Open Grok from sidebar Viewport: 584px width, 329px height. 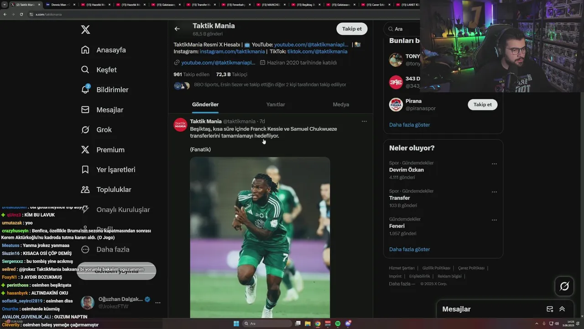[x=96, y=130]
